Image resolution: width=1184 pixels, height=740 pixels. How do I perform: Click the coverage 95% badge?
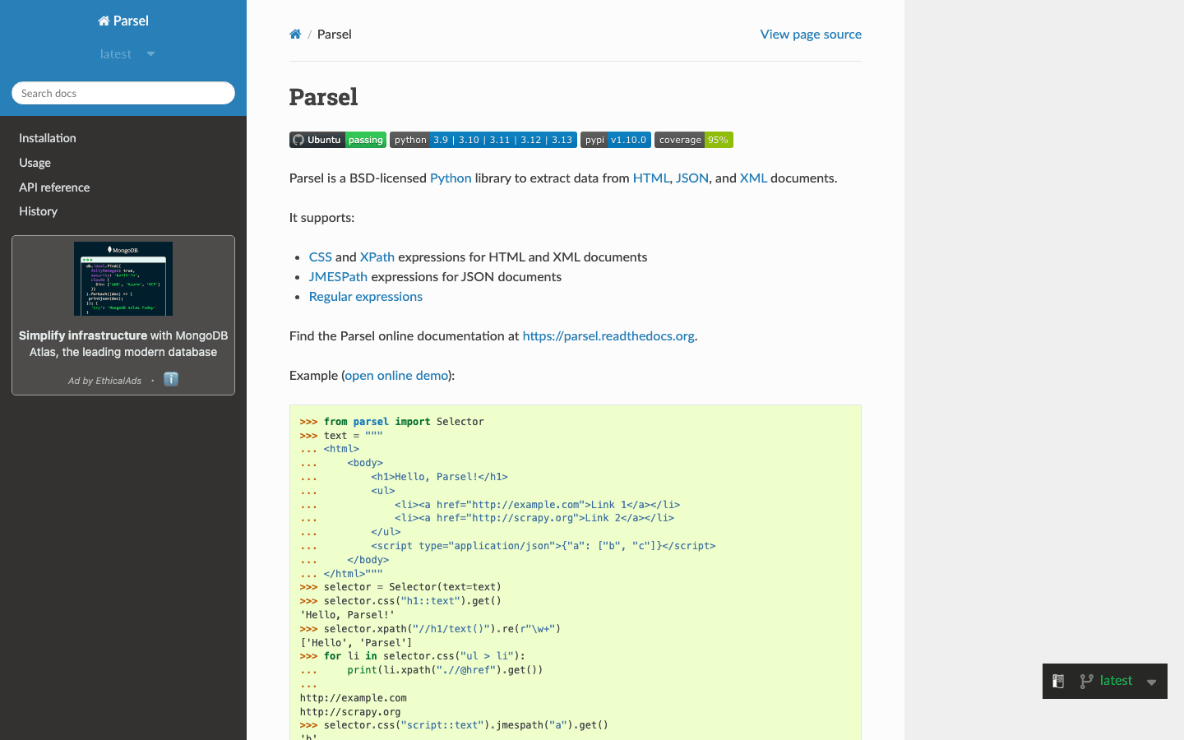tap(693, 140)
